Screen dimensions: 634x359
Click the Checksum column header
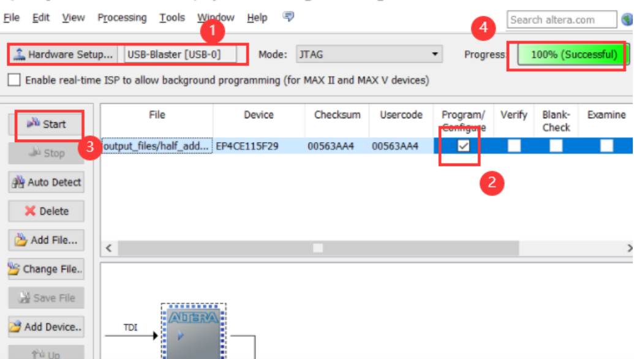[337, 121]
